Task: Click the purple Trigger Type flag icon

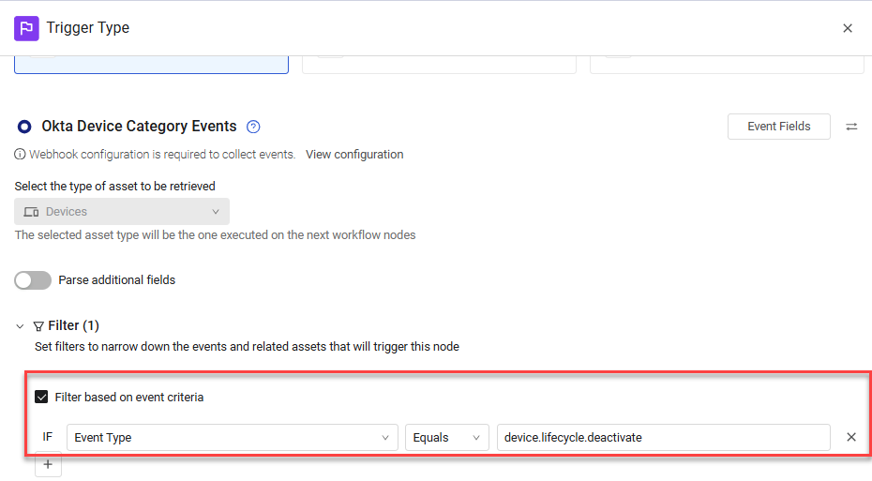Action: [26, 28]
